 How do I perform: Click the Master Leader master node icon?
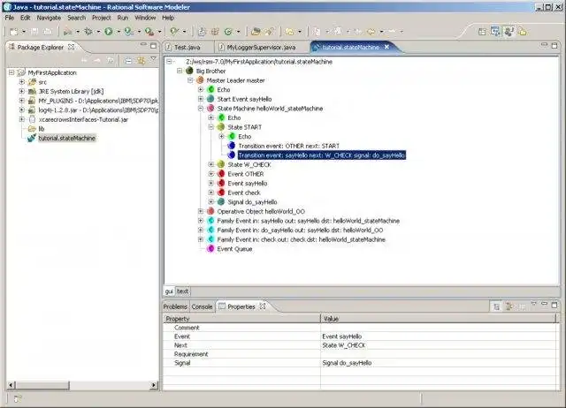[x=200, y=80]
